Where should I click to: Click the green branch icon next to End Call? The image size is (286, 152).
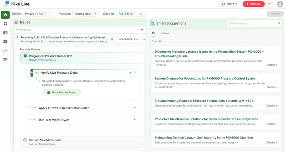coord(269,4)
